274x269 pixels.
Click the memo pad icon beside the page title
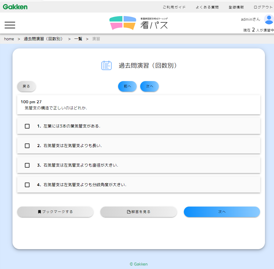tap(106, 65)
